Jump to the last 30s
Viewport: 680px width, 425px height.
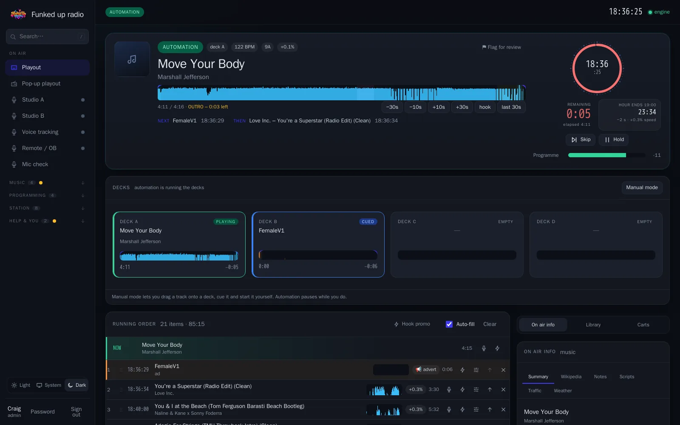click(x=511, y=107)
